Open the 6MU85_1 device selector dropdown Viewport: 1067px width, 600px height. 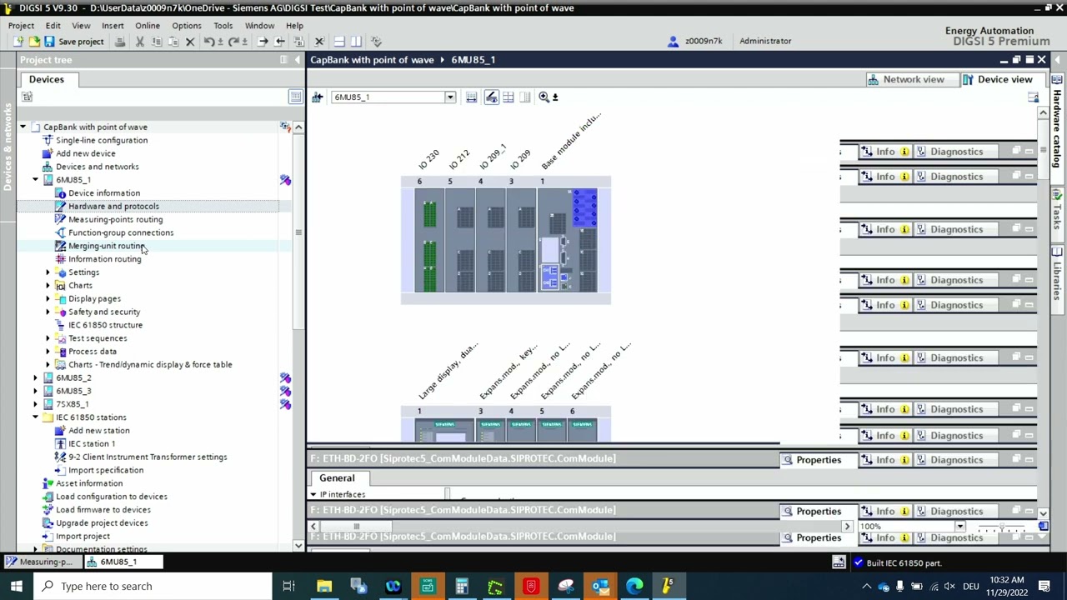tap(449, 97)
